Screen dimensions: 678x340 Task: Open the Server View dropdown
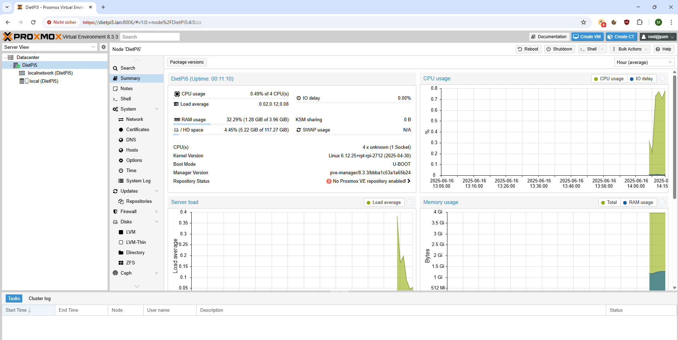pos(93,47)
